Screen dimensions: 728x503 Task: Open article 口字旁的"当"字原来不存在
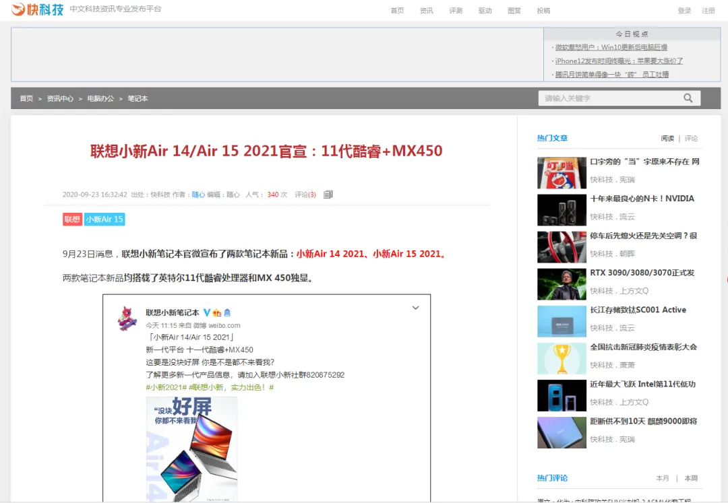point(644,162)
